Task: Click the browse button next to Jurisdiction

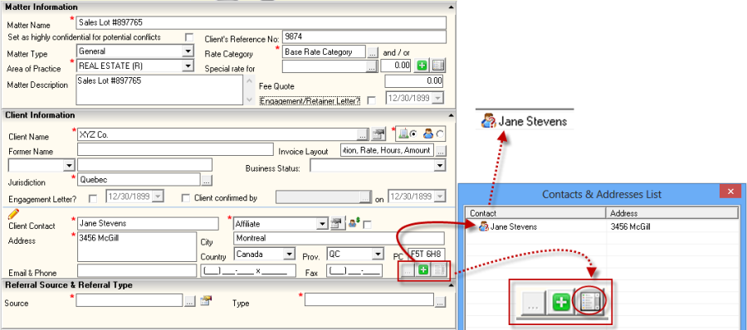Action: click(207, 181)
